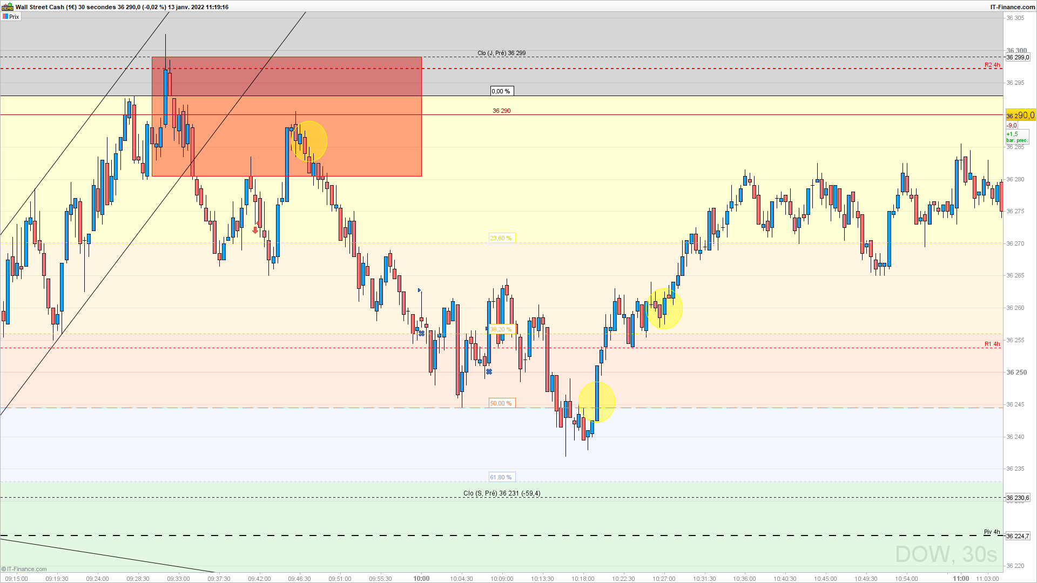Click the IT-Finance.com link at top right
The width and height of the screenshot is (1037, 583).
tap(1012, 7)
